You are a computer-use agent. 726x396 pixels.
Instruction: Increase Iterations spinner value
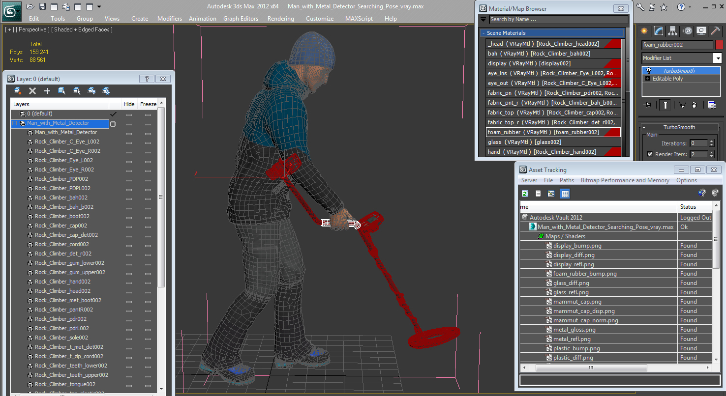click(x=711, y=141)
